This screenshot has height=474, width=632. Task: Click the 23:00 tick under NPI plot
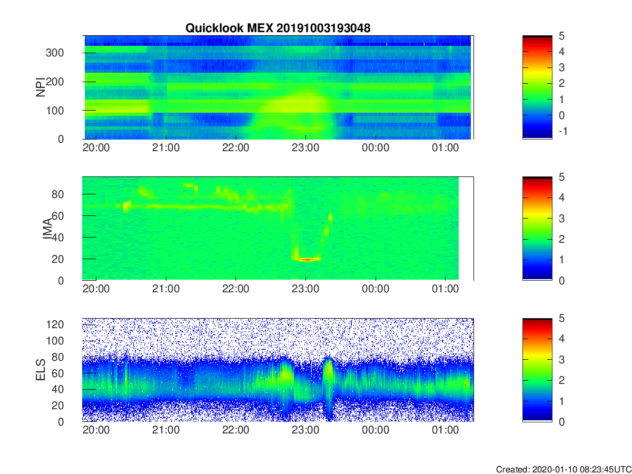305,147
